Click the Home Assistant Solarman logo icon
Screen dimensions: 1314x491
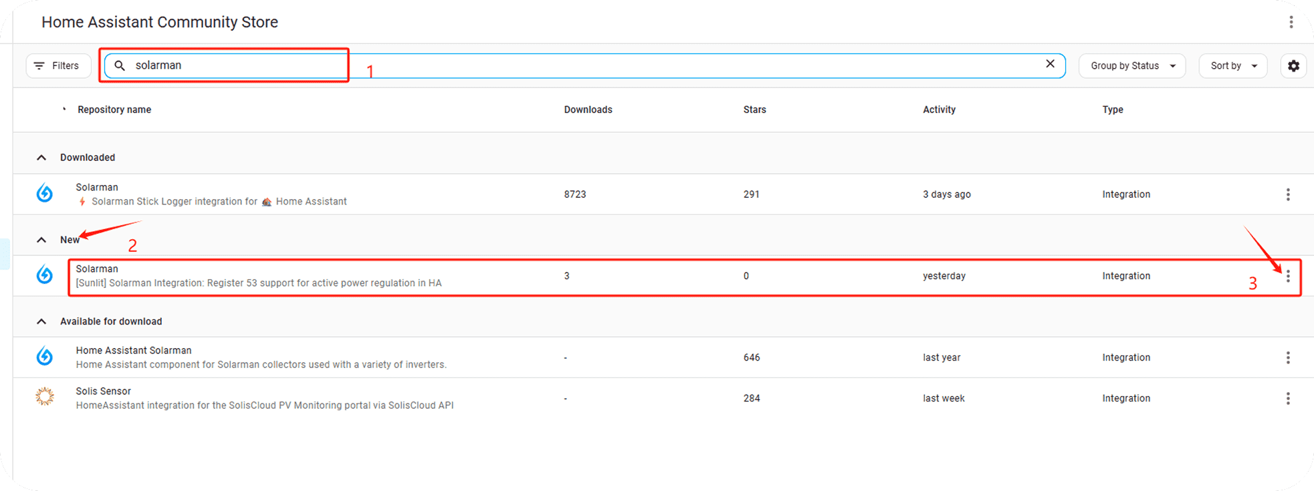[x=45, y=356]
